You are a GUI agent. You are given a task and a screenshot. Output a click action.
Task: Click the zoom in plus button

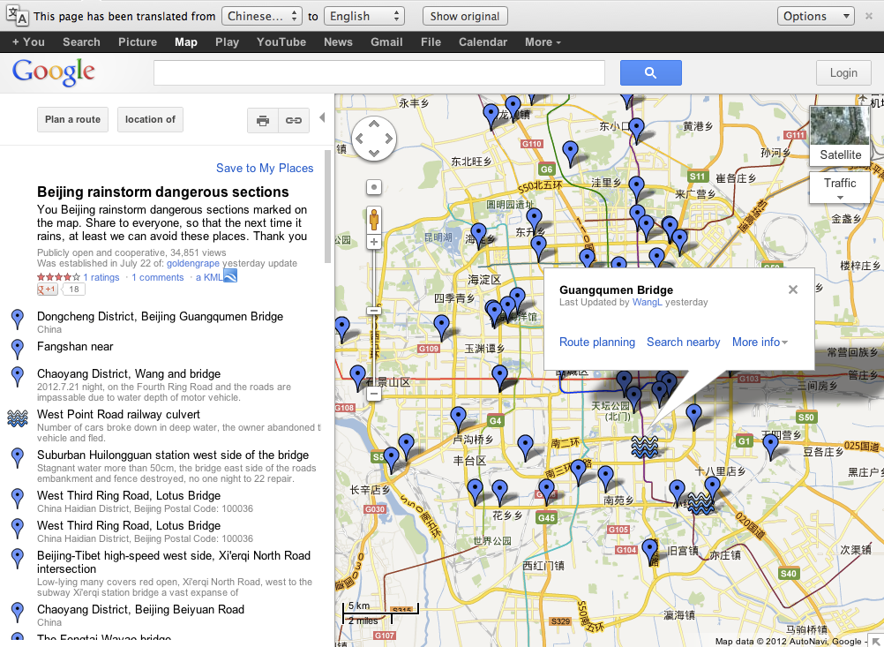point(374,242)
